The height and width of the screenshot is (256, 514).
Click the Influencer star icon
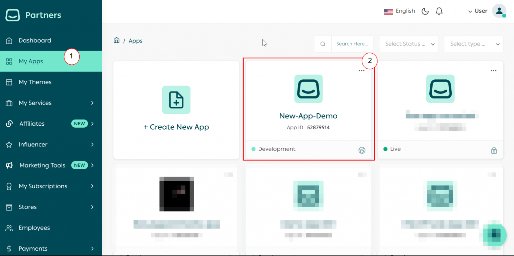pyautogui.click(x=9, y=144)
